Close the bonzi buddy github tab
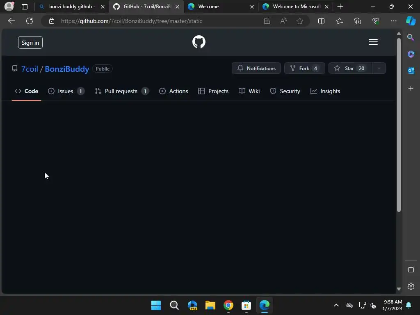The width and height of the screenshot is (420, 315). click(x=103, y=7)
